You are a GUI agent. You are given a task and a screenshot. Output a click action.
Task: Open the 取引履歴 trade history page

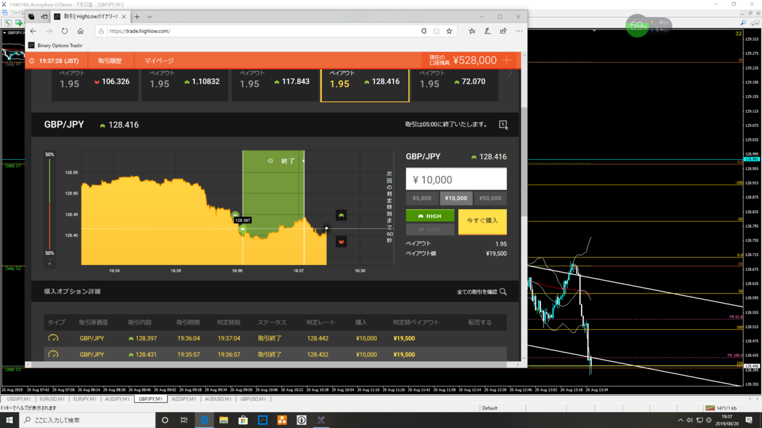tap(109, 61)
